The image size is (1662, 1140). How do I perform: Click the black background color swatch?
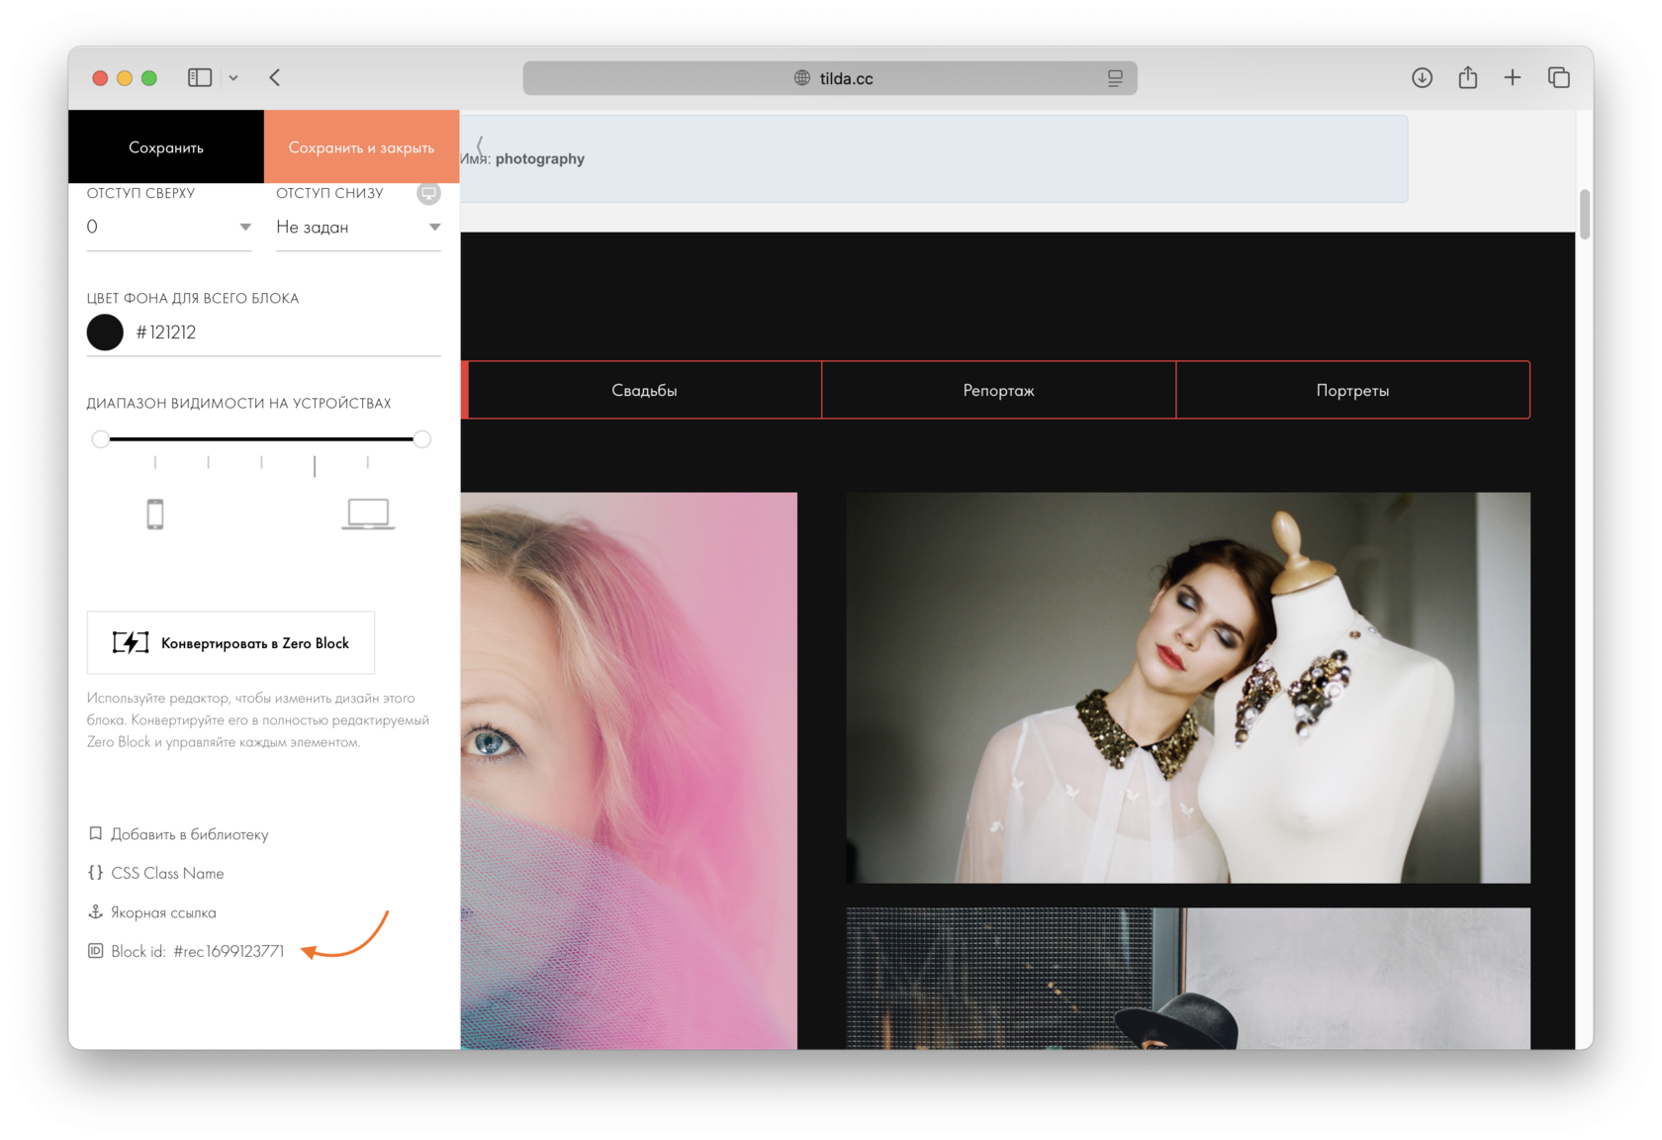[105, 332]
